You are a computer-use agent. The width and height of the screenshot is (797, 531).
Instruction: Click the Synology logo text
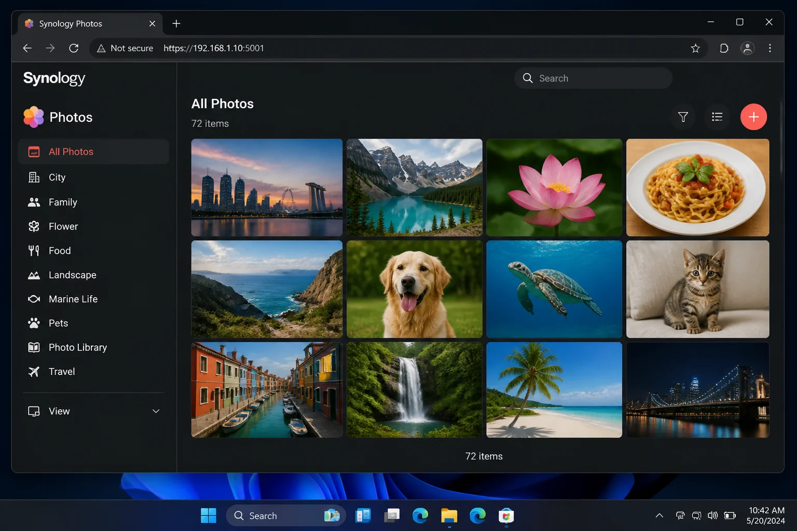(x=54, y=78)
